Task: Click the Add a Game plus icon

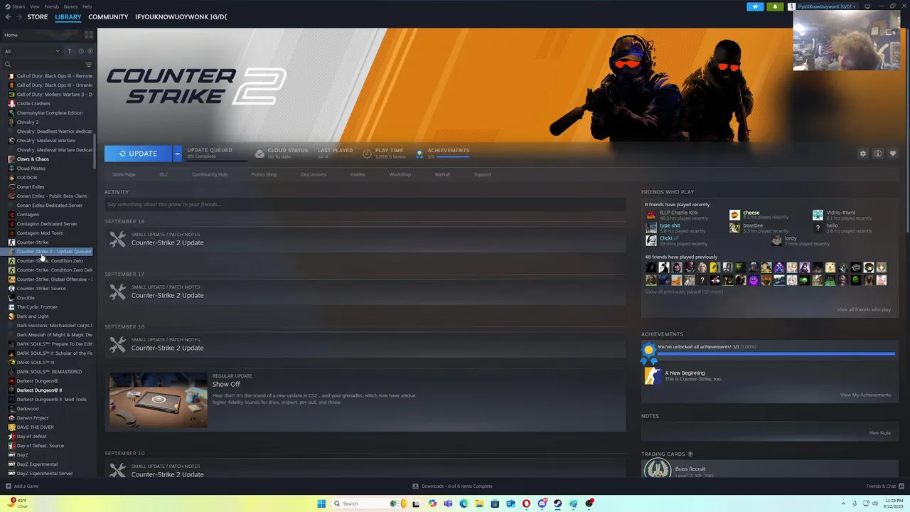Action: (x=9, y=486)
